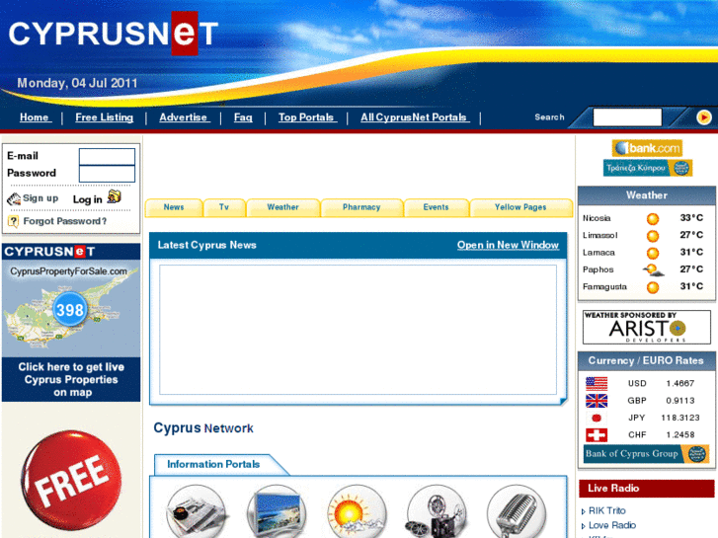Viewport: 718px width, 538px height.
Task: Click the USD American flag icon
Action: 597,383
